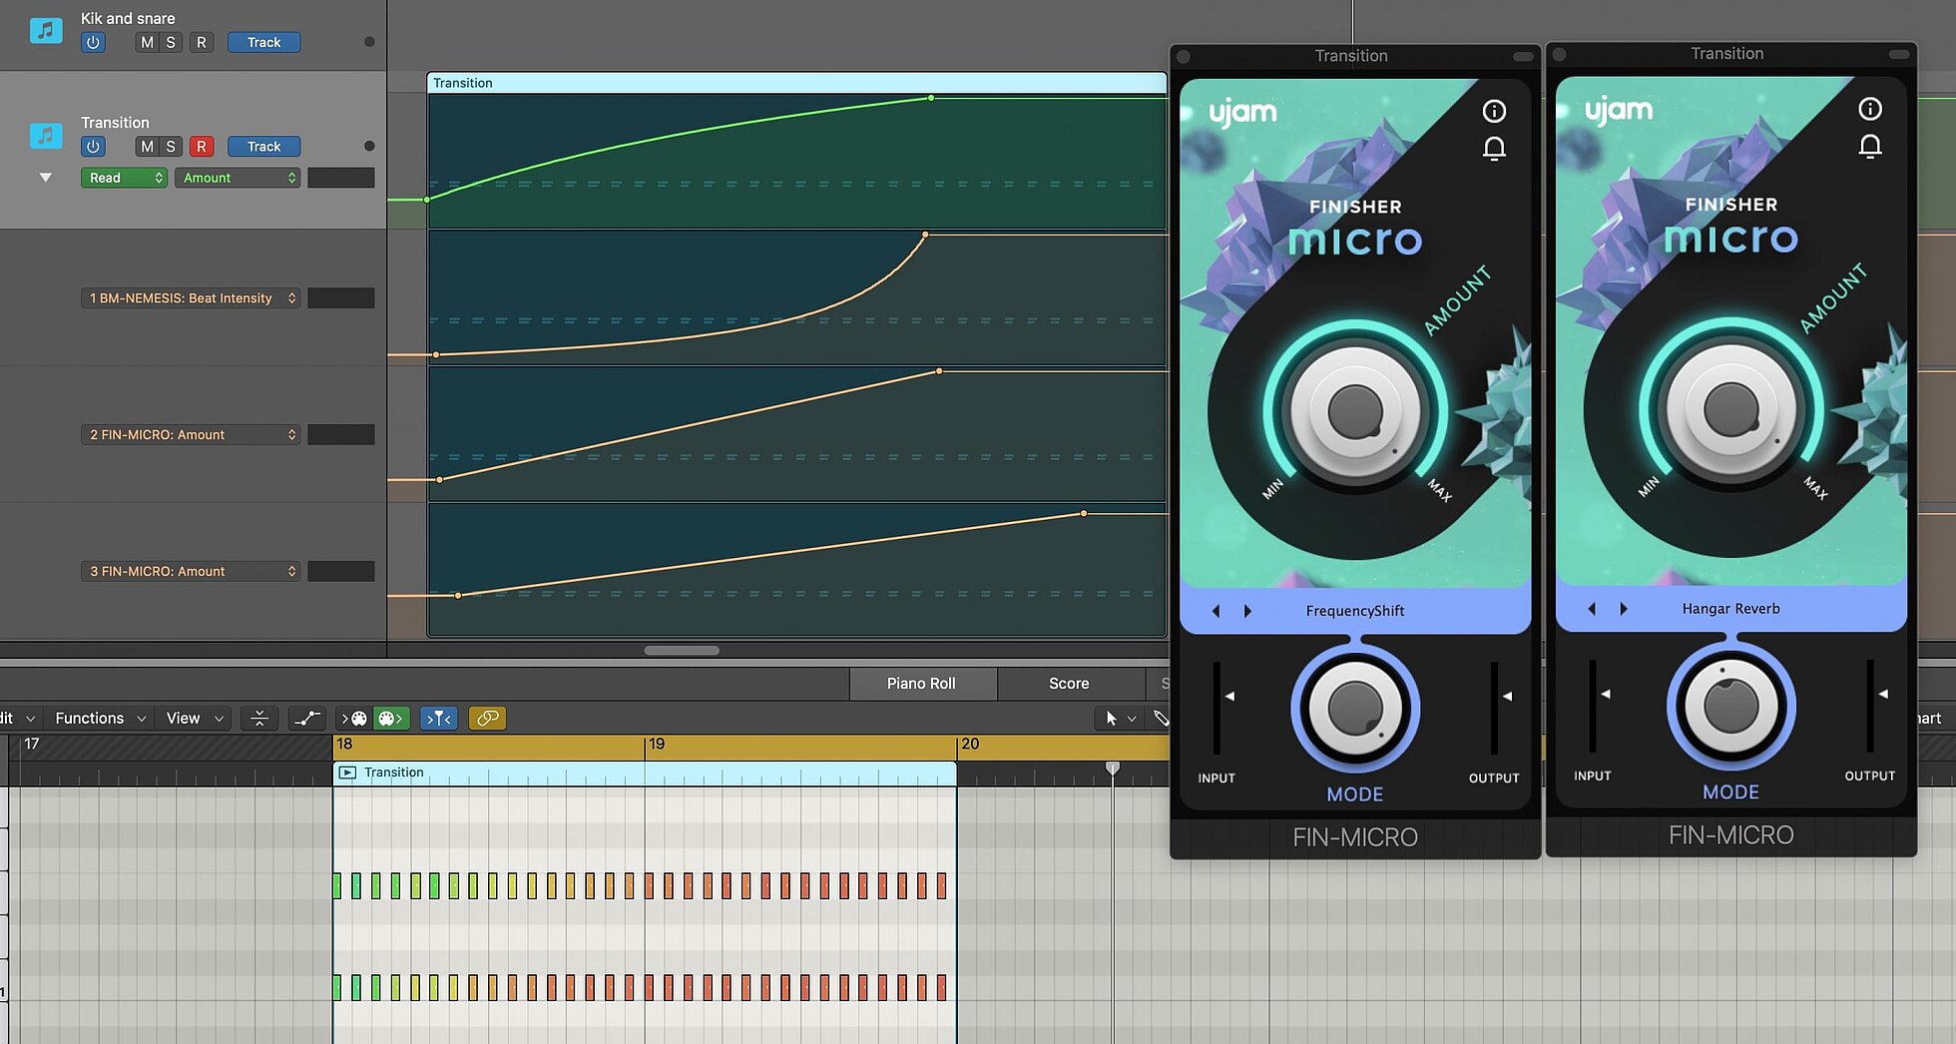Switch to the Piano Roll tab
This screenshot has width=1956, height=1044.
click(921, 683)
